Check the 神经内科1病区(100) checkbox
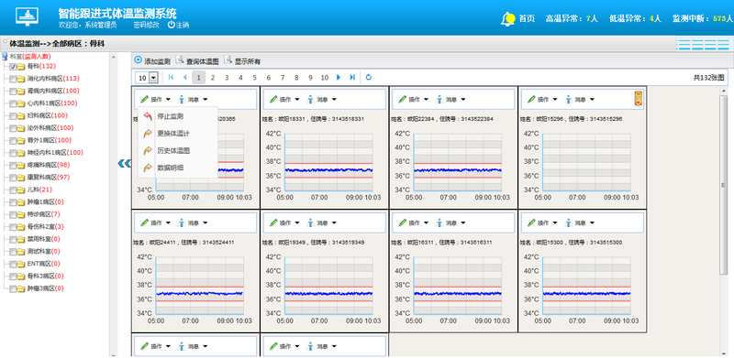The image size is (734, 358). [x=13, y=153]
